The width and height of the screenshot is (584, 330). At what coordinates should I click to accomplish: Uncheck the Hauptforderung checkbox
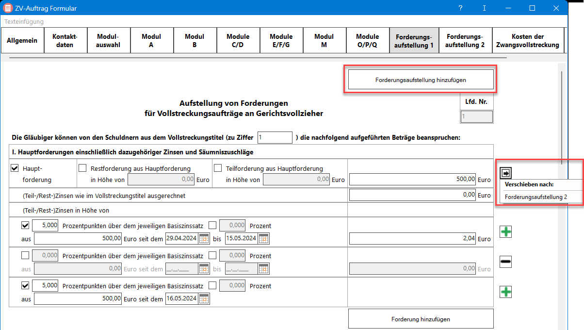pyautogui.click(x=15, y=168)
